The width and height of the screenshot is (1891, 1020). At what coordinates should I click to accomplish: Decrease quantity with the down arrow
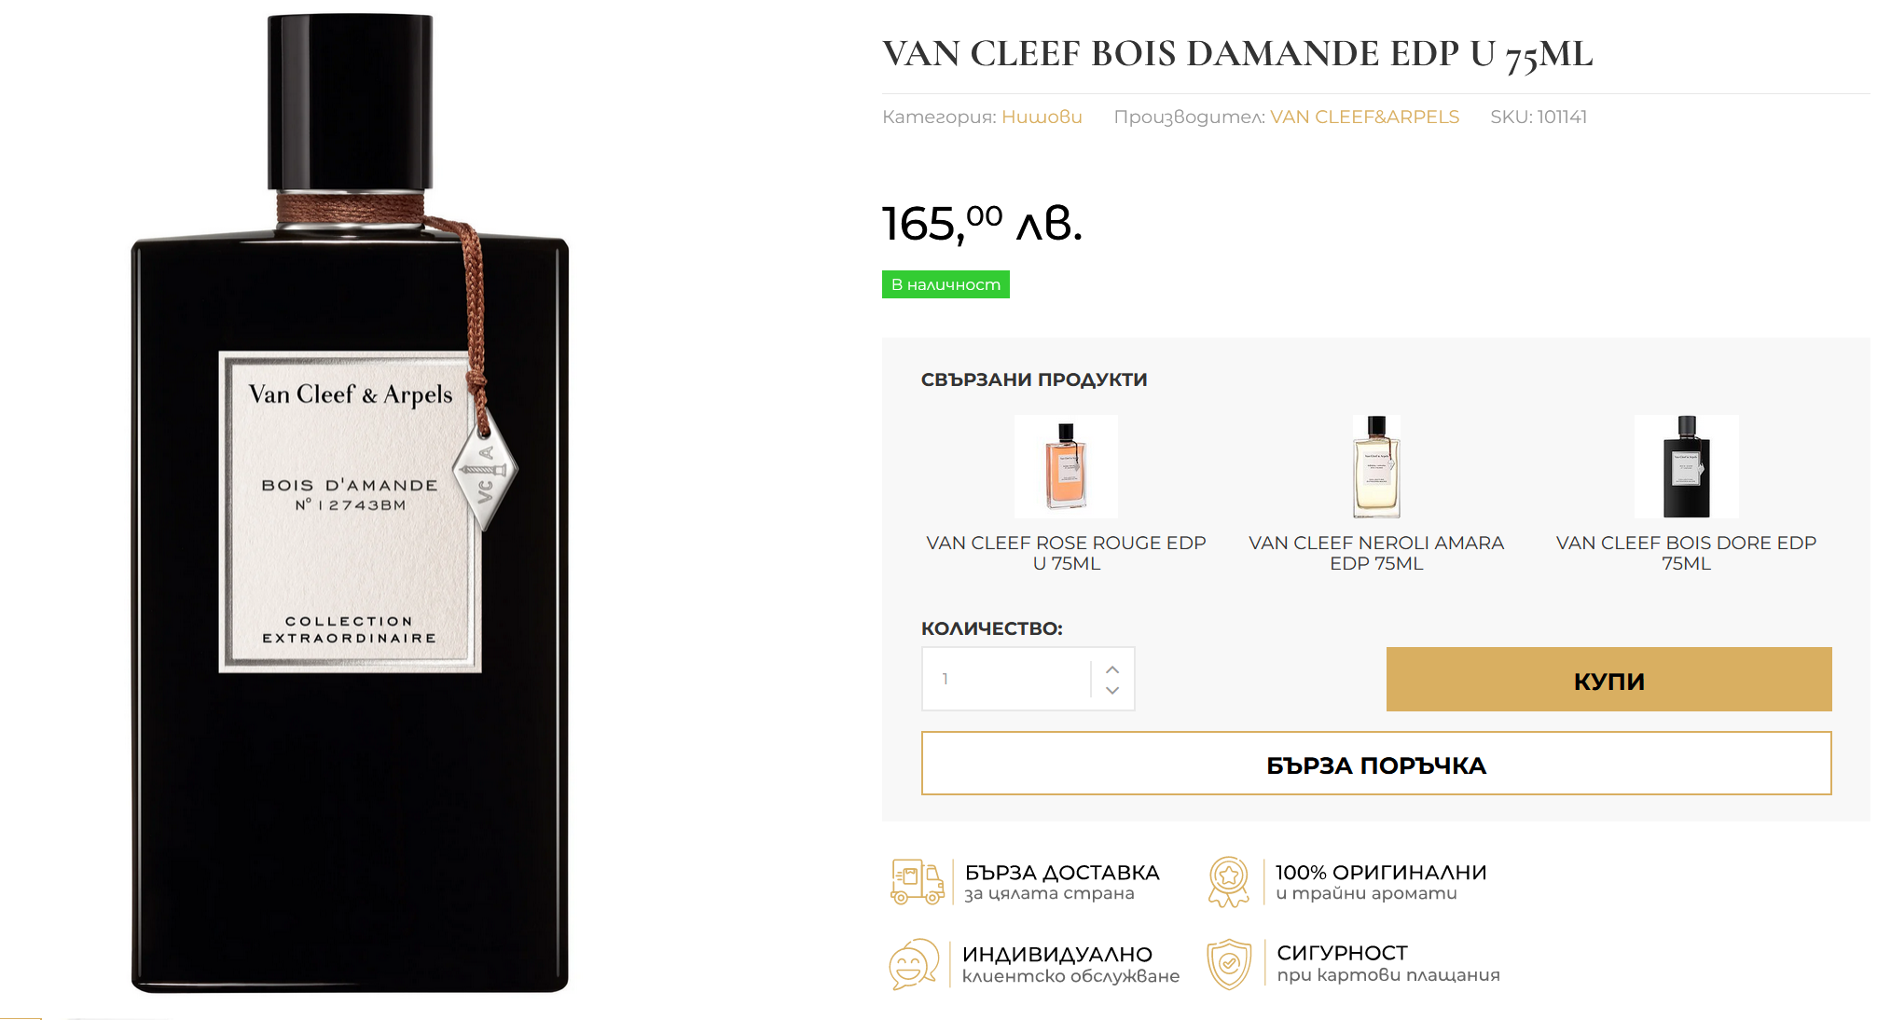[1112, 691]
